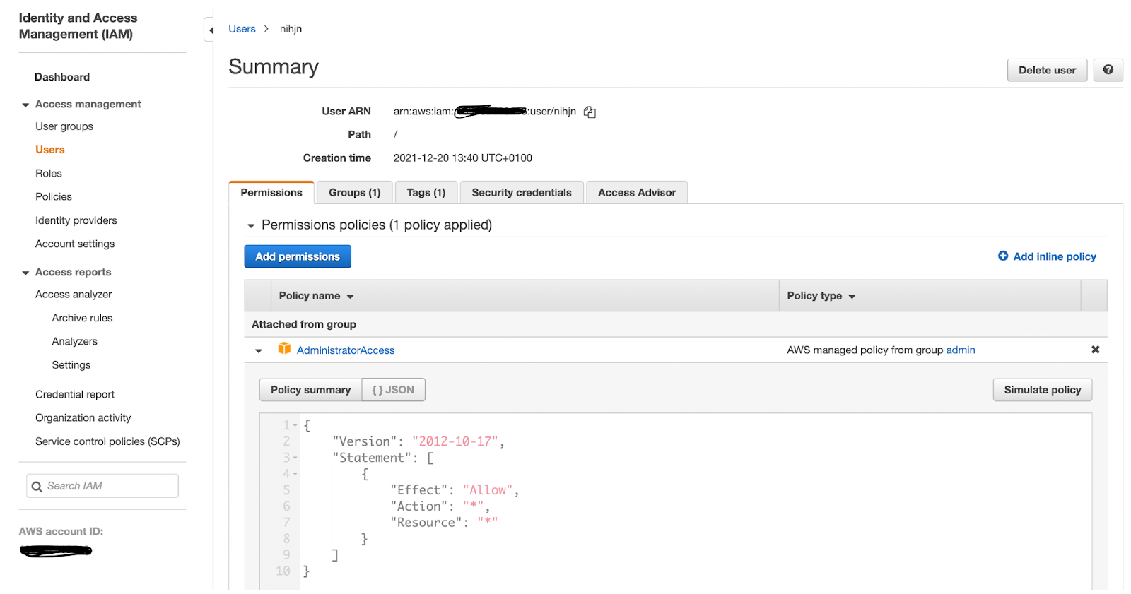
Task: Click the plus icon for Add inline policy
Action: pos(1003,256)
